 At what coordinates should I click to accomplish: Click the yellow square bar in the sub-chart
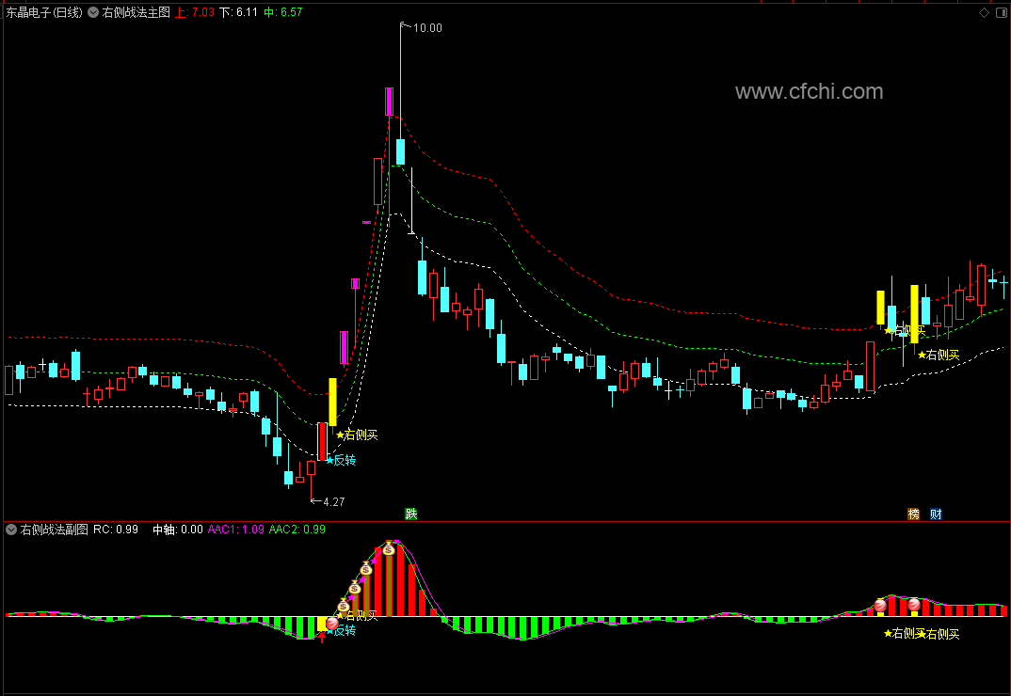click(x=322, y=624)
